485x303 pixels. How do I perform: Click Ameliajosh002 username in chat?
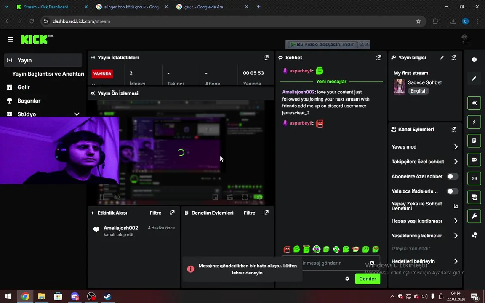pyautogui.click(x=298, y=92)
